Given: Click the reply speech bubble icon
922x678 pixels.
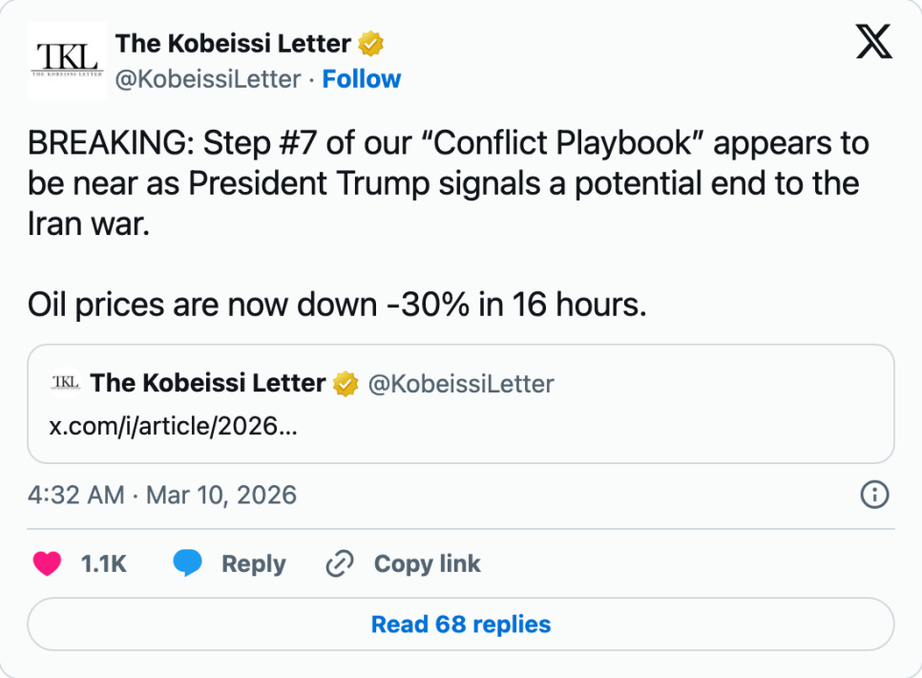Looking at the screenshot, I should 188,564.
